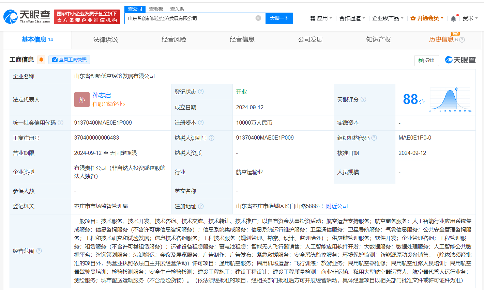Click help icon next to 登记状态
This screenshot has height=290, width=484.
(x=201, y=92)
